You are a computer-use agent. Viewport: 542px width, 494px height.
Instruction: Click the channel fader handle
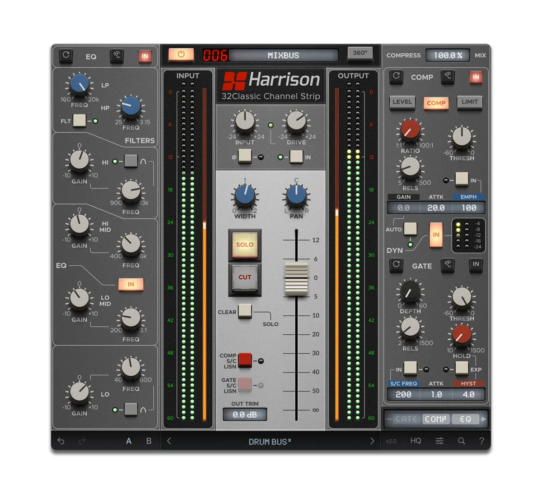296,279
